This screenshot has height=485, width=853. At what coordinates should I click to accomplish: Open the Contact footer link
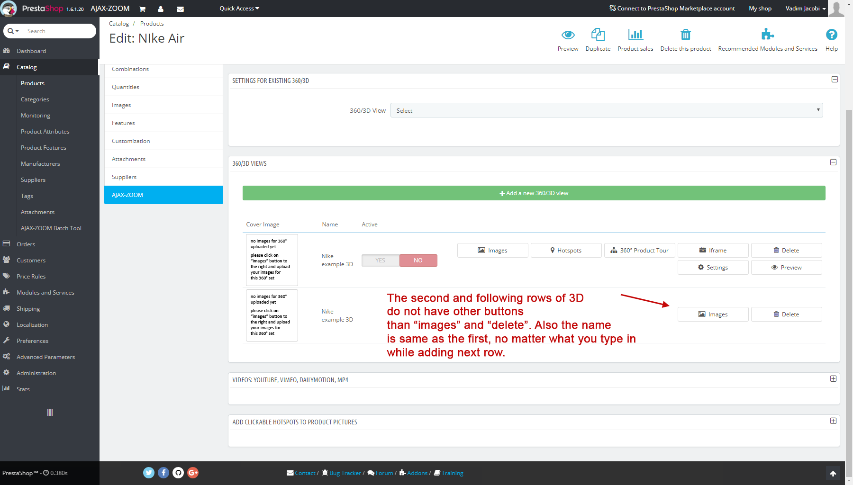click(301, 473)
